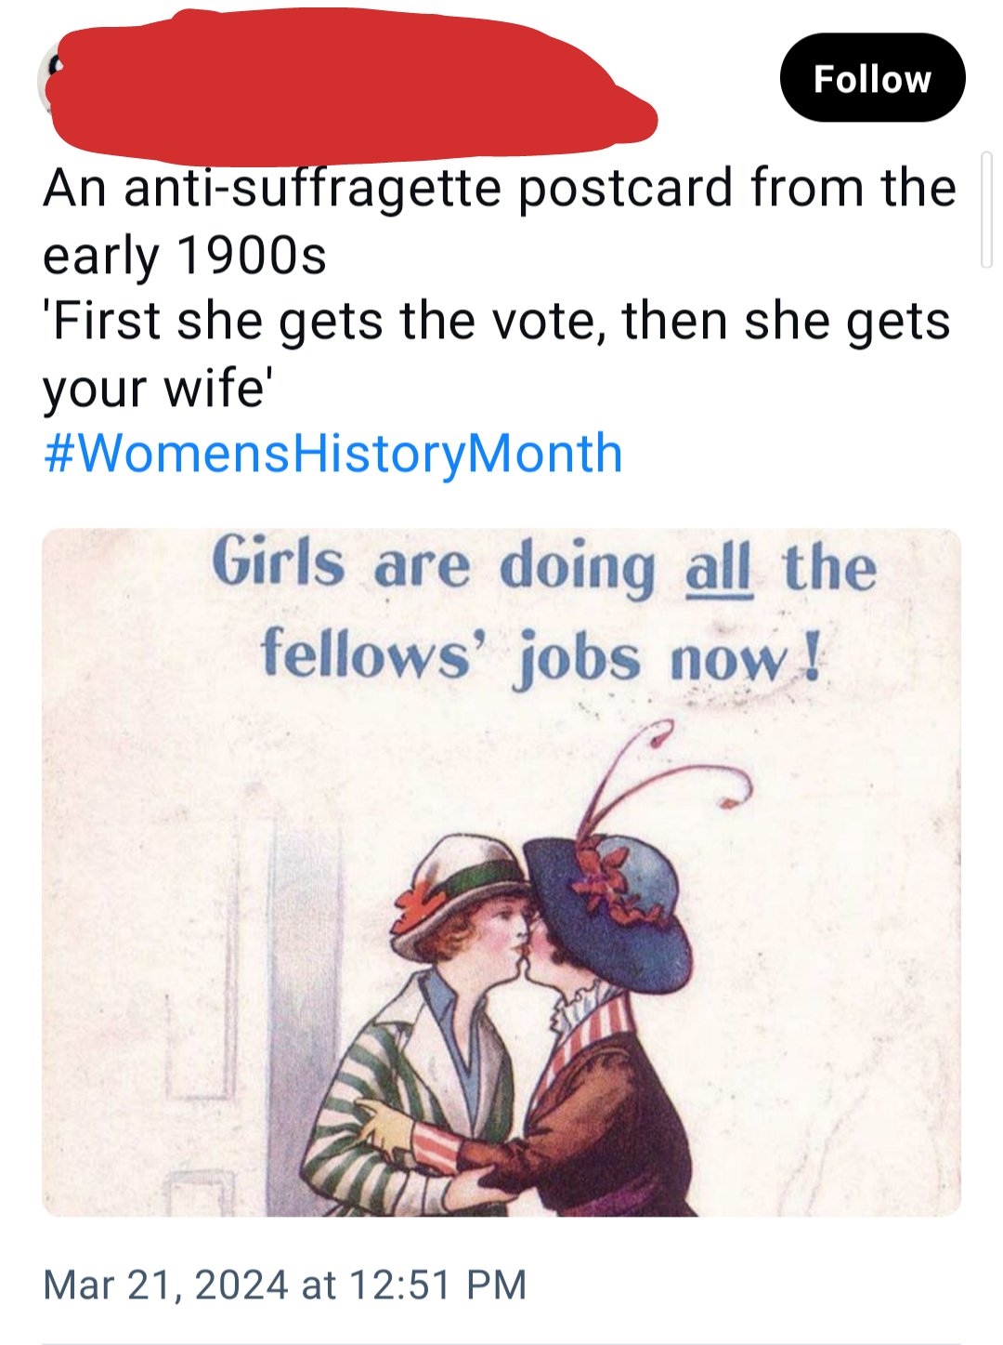This screenshot has height=1345, width=1003.
Task: Open the #WomensHistoryMonth hashtag link
Action: tap(333, 453)
